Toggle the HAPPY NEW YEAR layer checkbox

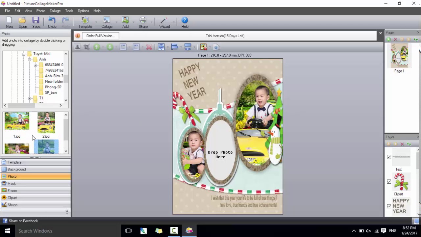tap(389, 206)
